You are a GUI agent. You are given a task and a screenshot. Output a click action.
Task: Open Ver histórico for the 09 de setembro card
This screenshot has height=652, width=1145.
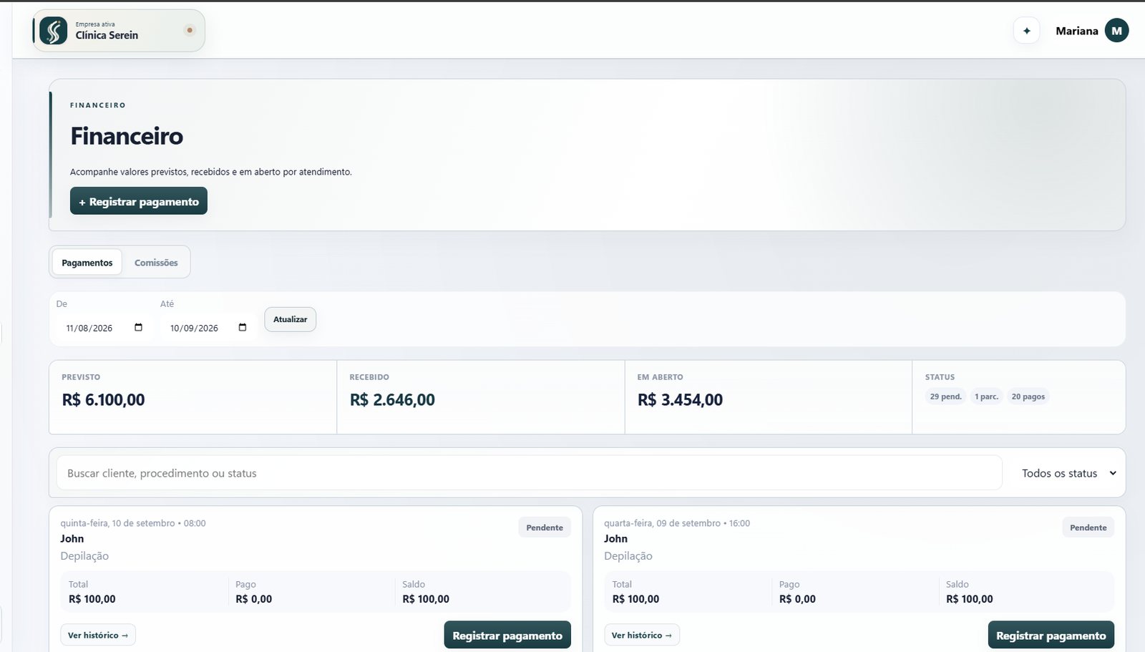[642, 635]
